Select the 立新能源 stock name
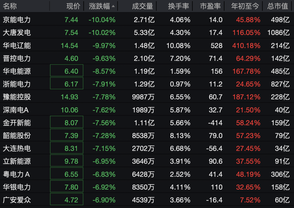Screen dimensions: 294x208 [x=17, y=161]
